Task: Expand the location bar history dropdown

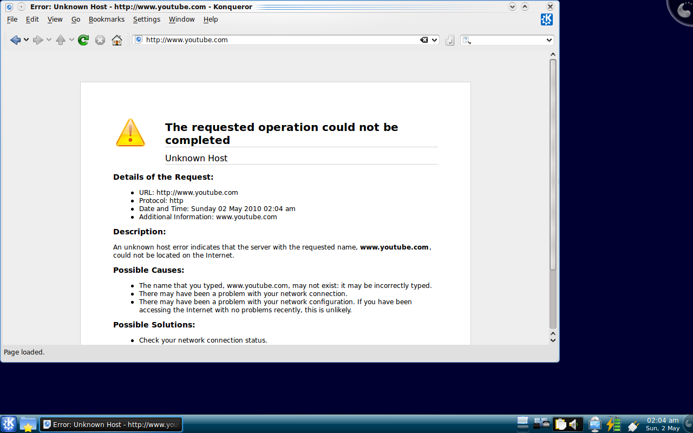Action: pos(435,40)
